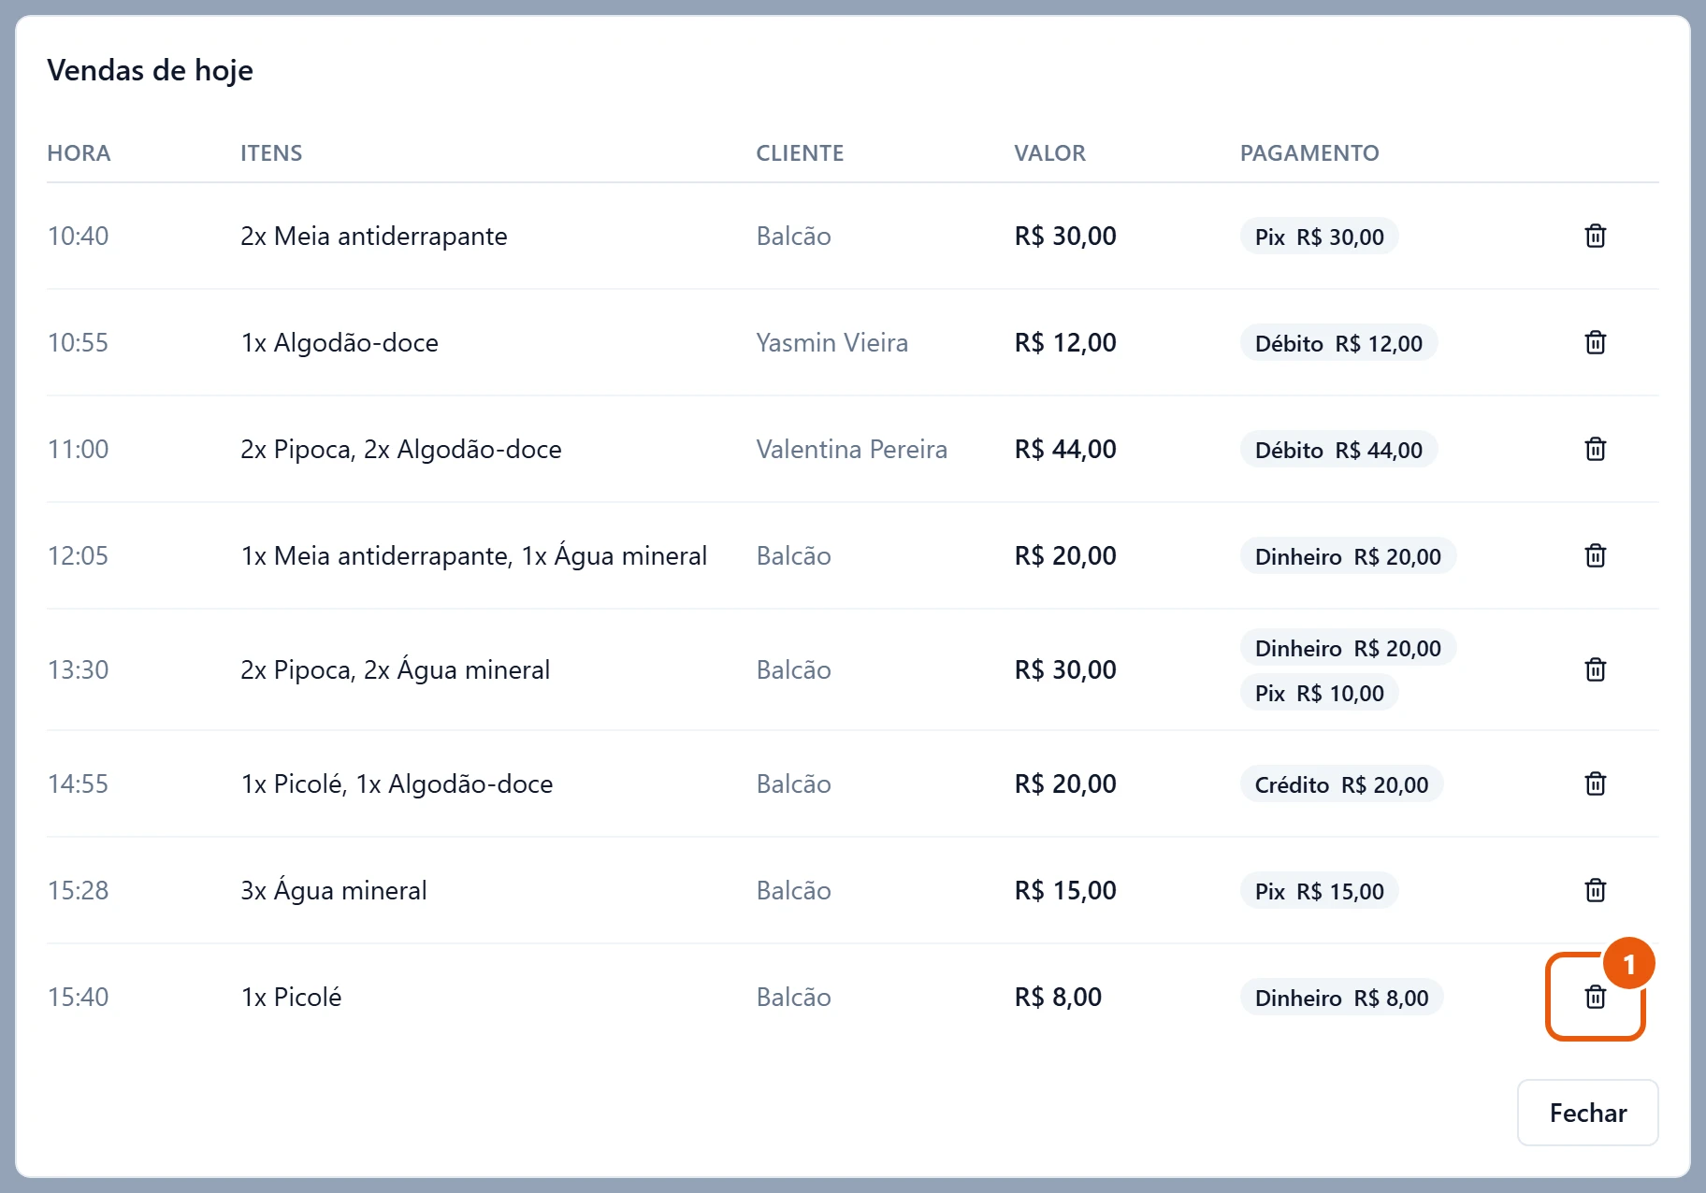Click the Débito R$ 12,00 payment badge
This screenshot has height=1193, width=1706.
click(x=1338, y=343)
